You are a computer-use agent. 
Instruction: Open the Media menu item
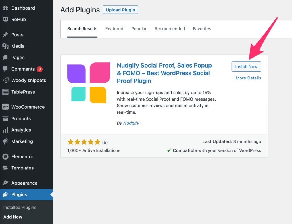point(26,46)
